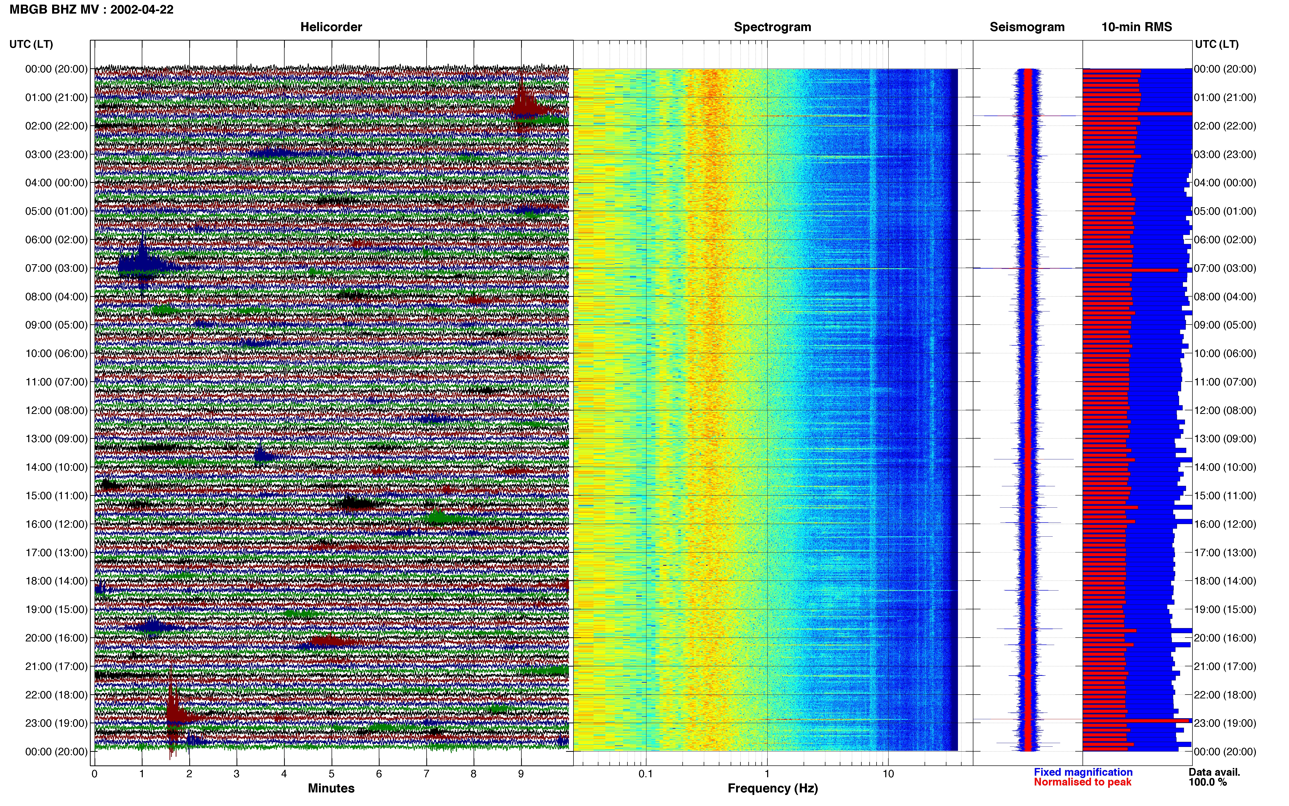Click the 'Minutes' x-axis label
This screenshot has height=806, width=1289.
point(331,788)
